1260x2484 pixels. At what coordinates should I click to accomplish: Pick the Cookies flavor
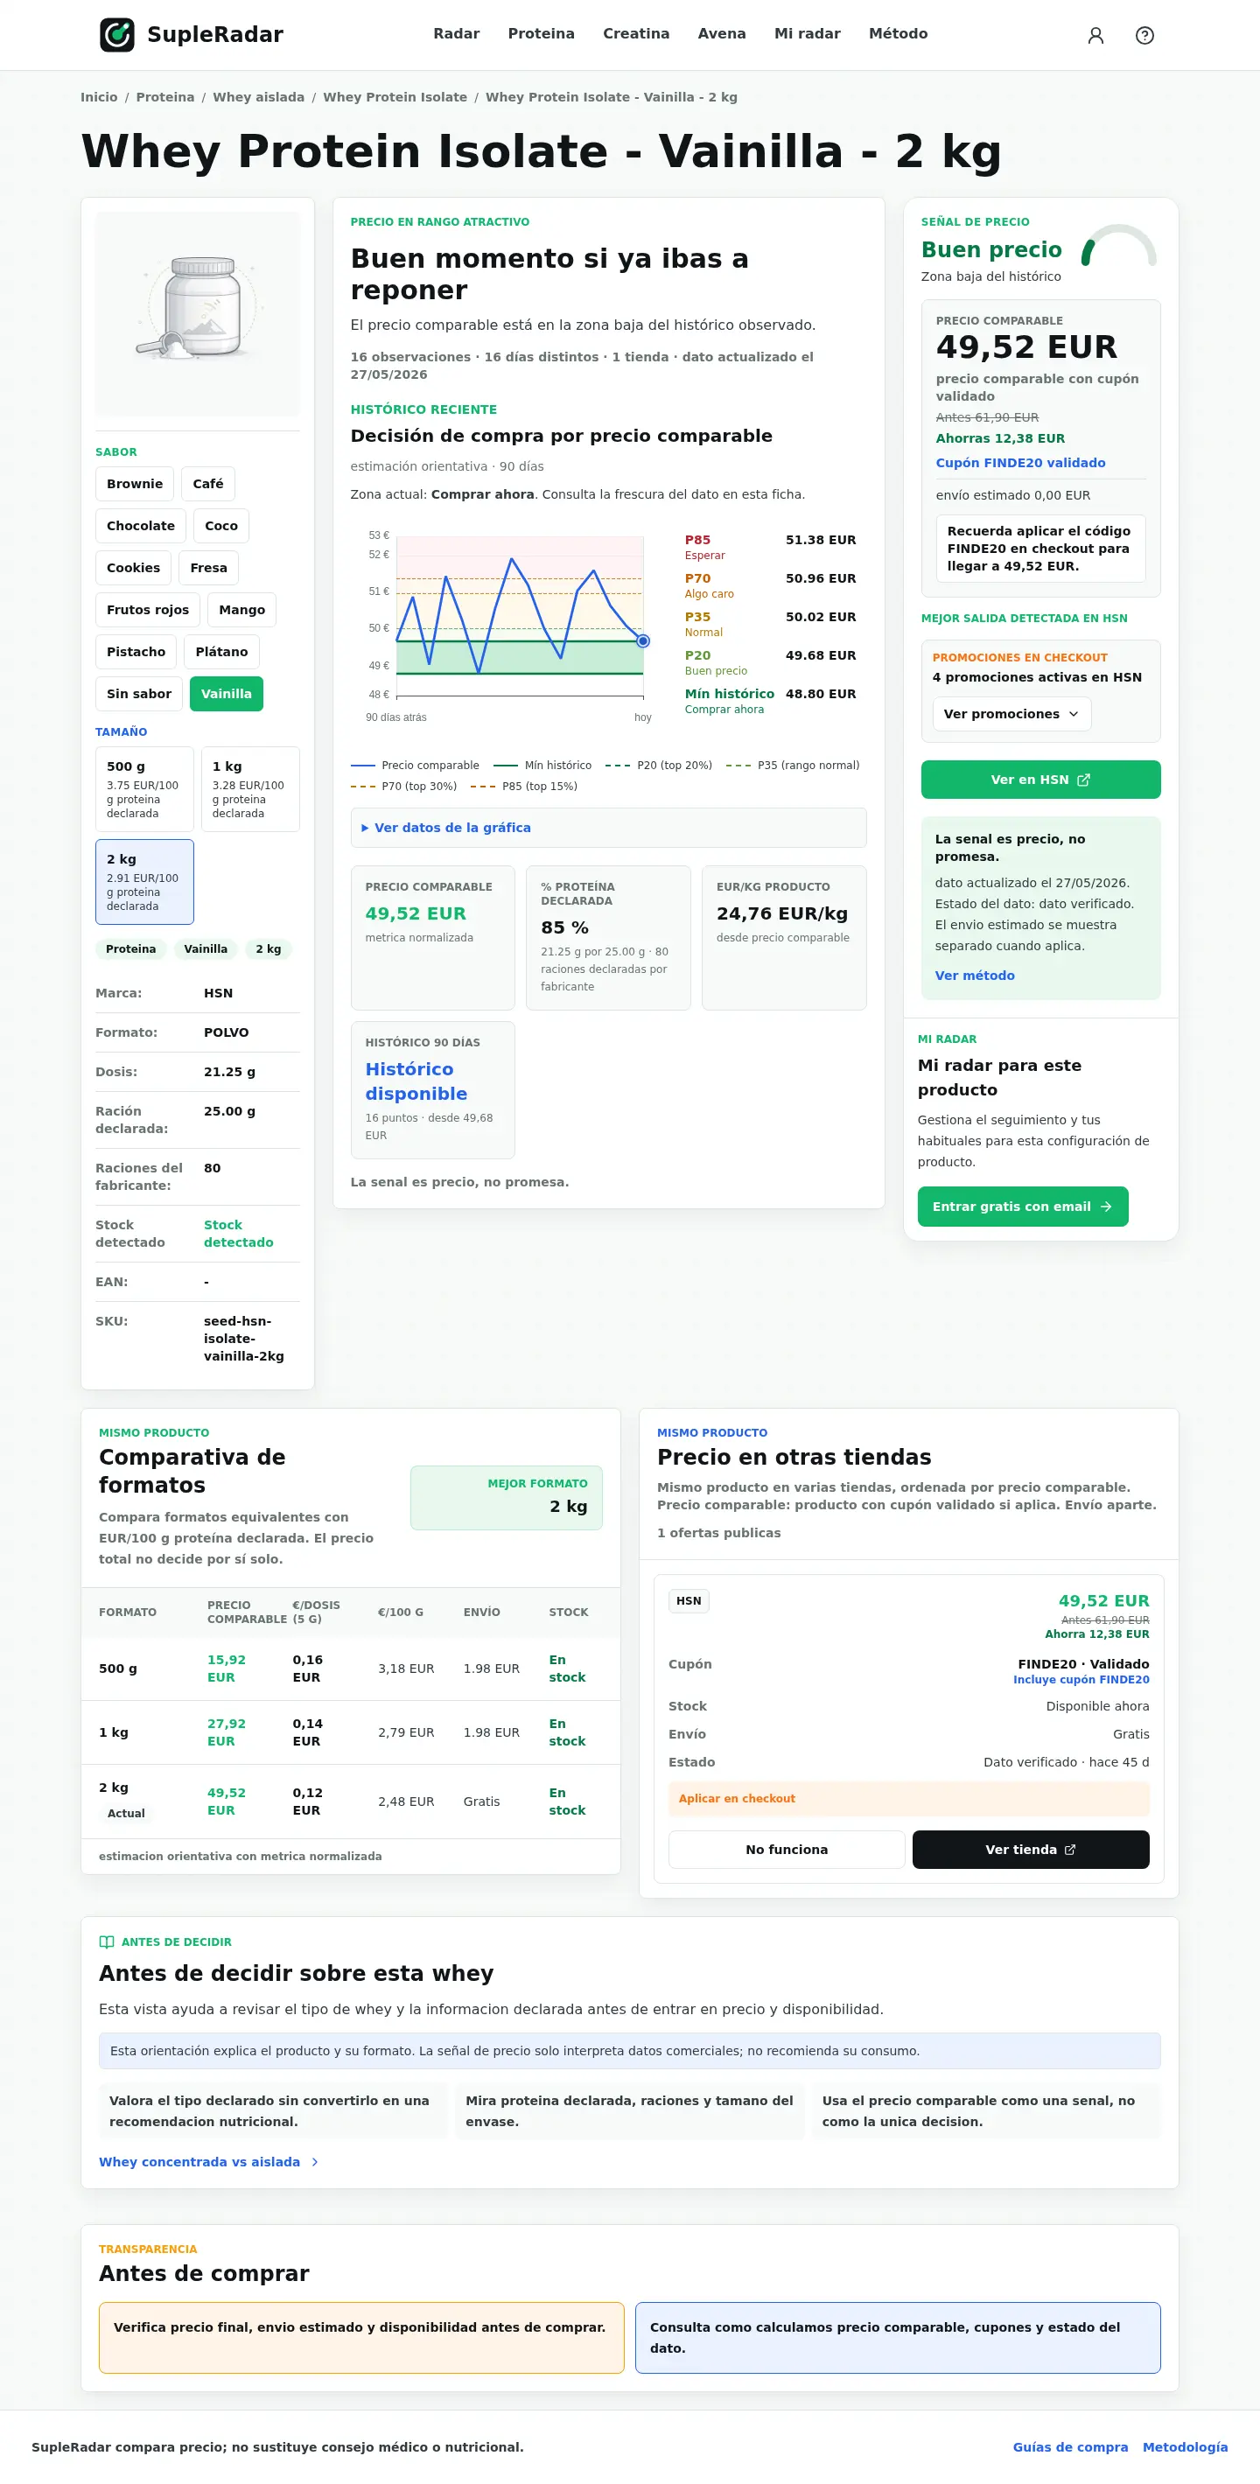(133, 568)
